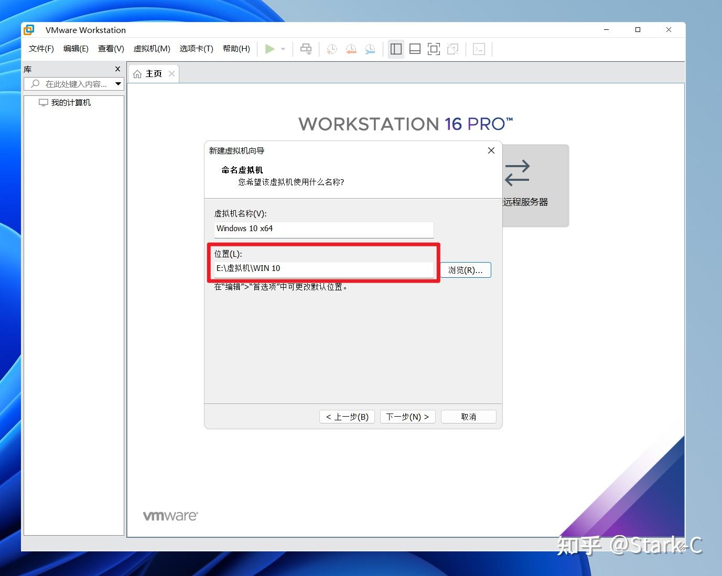Click the 位置(L) path input field
Screen dimensions: 722x576
click(324, 268)
